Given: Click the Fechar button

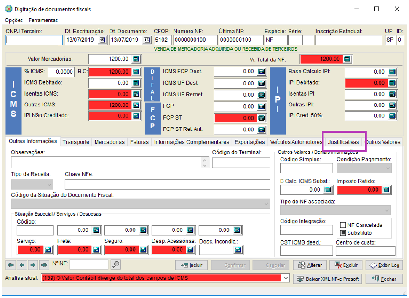Looking at the screenshot, I should (x=384, y=279).
